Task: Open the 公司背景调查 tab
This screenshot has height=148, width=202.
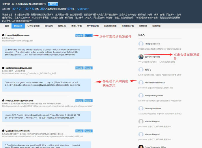Action: (33, 26)
